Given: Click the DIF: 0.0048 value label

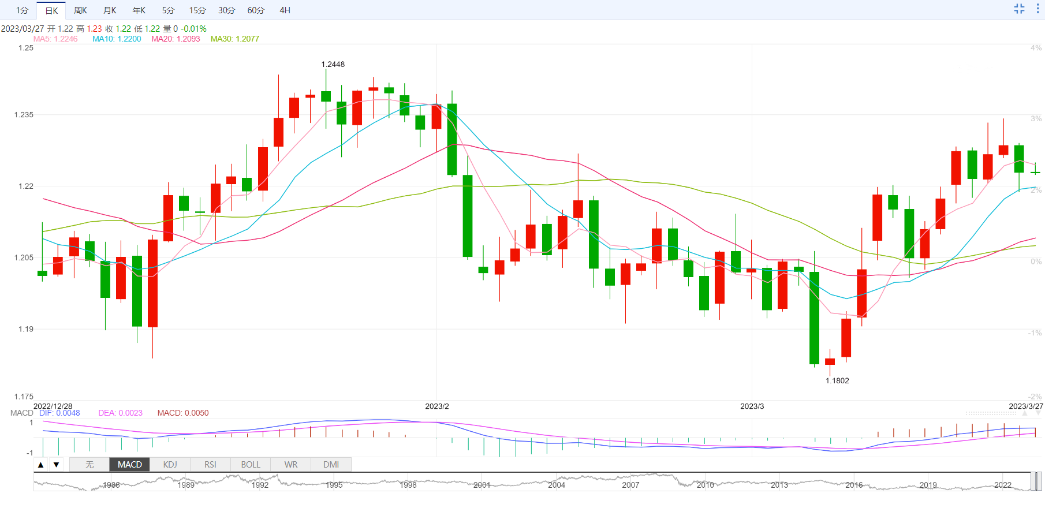Looking at the screenshot, I should point(59,413).
